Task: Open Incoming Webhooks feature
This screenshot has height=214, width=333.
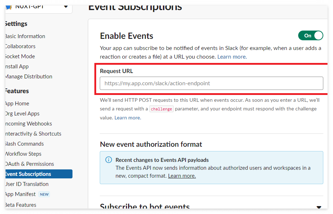Action: tap(28, 123)
